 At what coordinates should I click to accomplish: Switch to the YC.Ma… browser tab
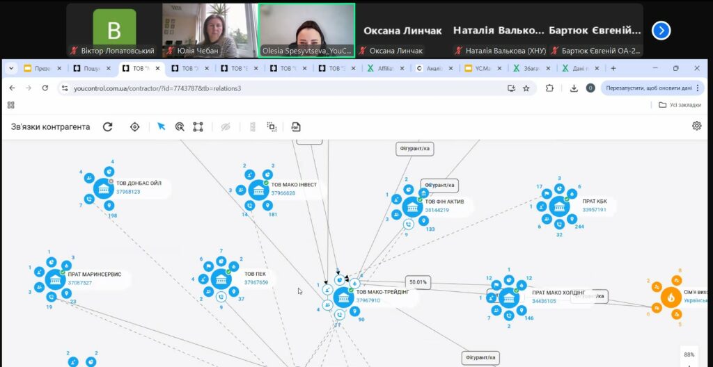[484, 69]
